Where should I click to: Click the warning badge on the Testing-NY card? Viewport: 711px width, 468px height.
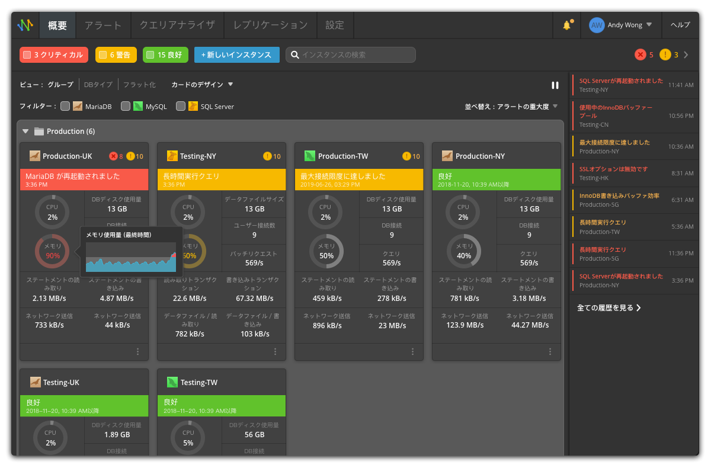click(267, 156)
